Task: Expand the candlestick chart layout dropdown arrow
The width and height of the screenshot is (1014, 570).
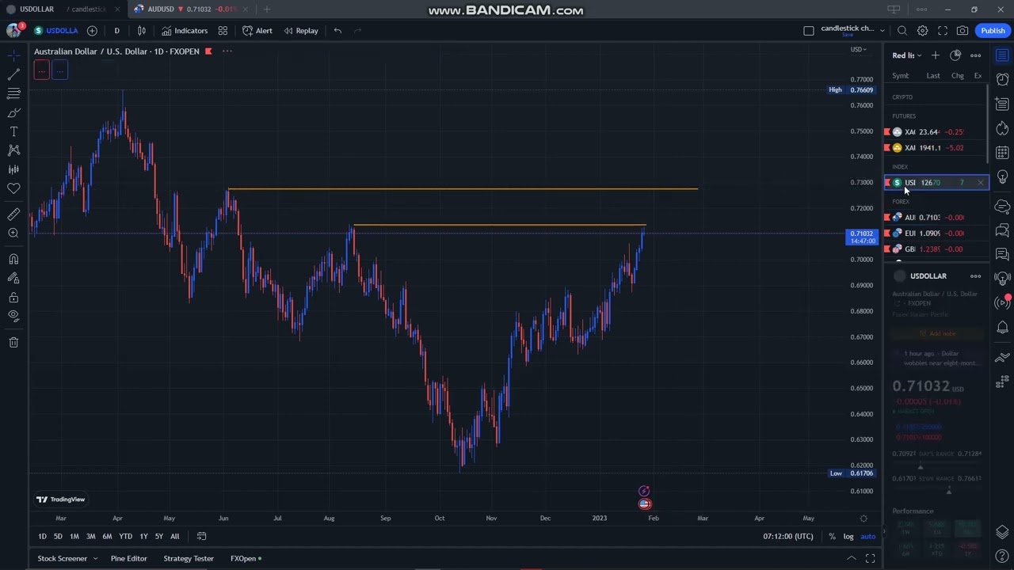Action: [882, 31]
